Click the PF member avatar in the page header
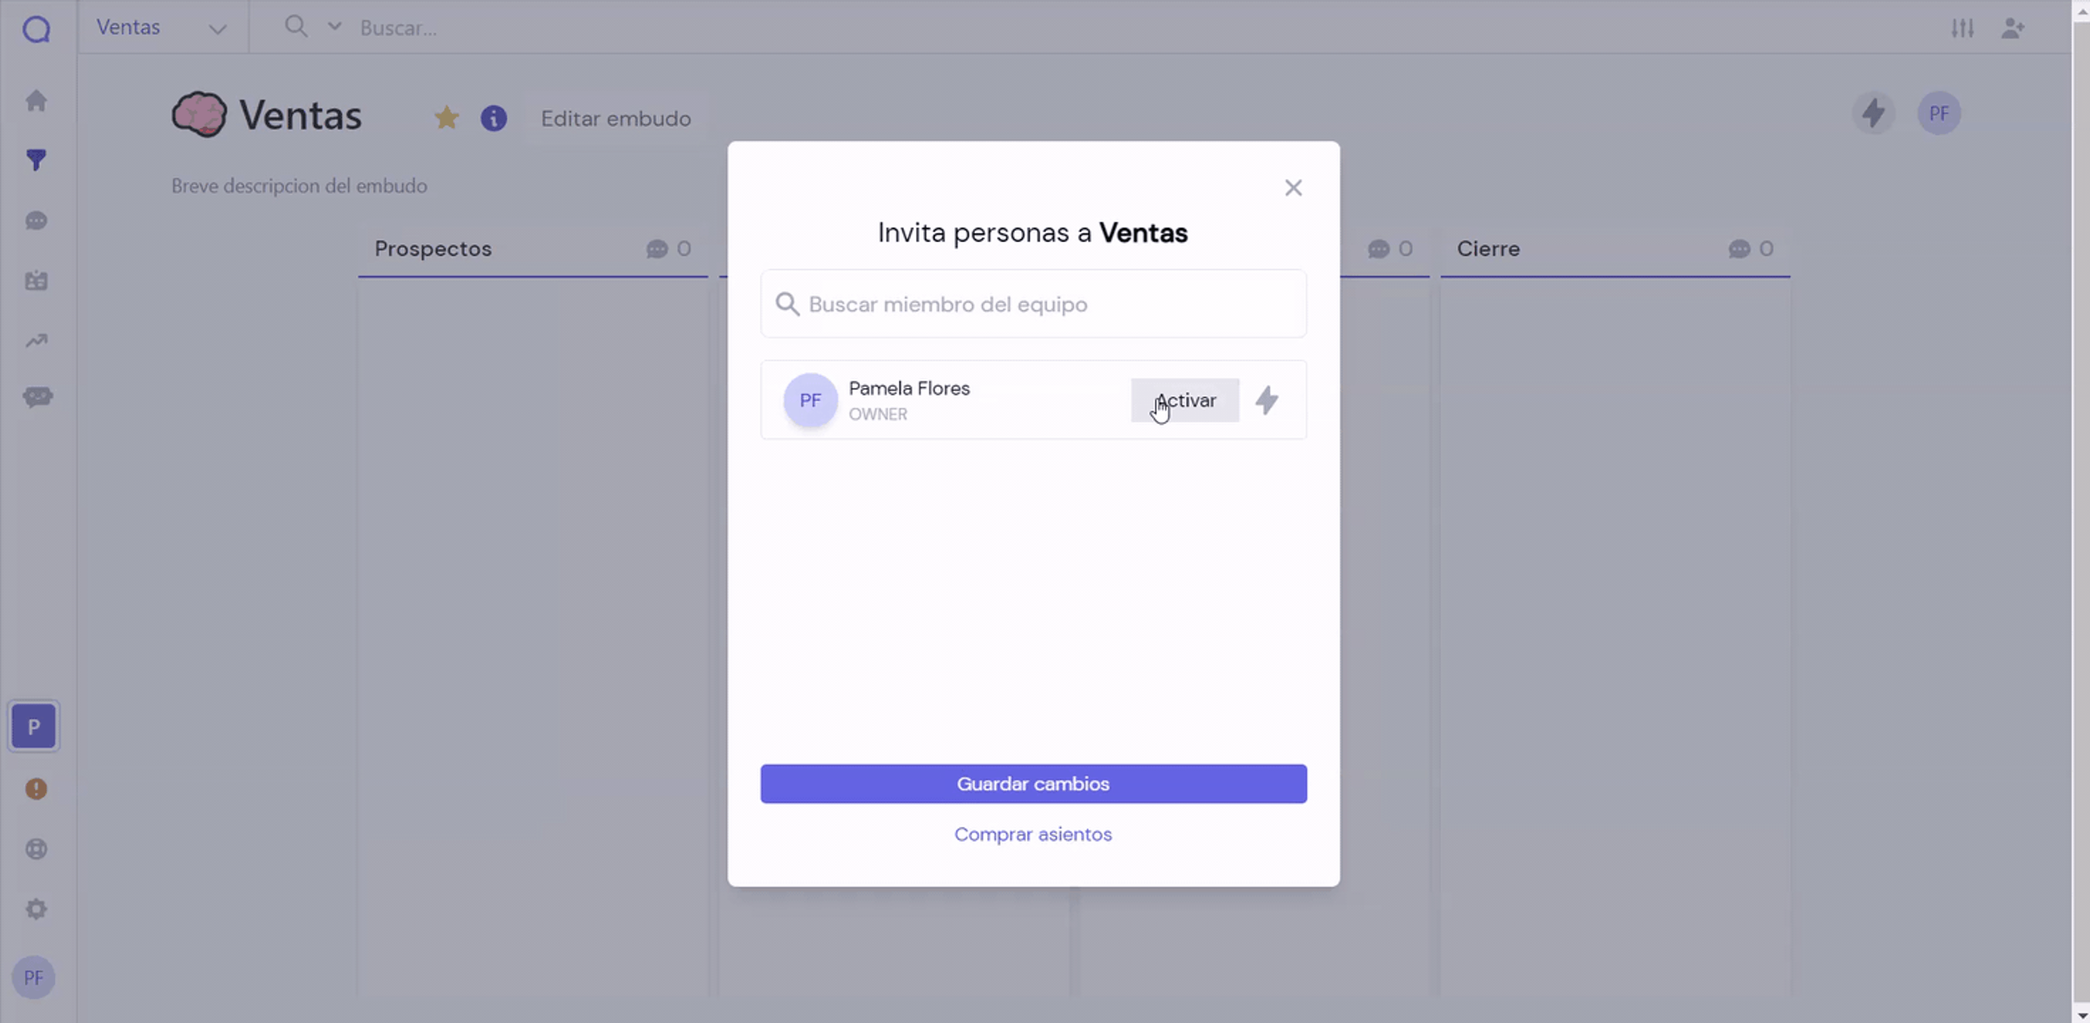 (1939, 113)
